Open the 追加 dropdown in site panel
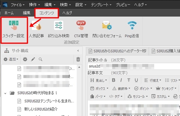180x116 pixels. click(11, 59)
